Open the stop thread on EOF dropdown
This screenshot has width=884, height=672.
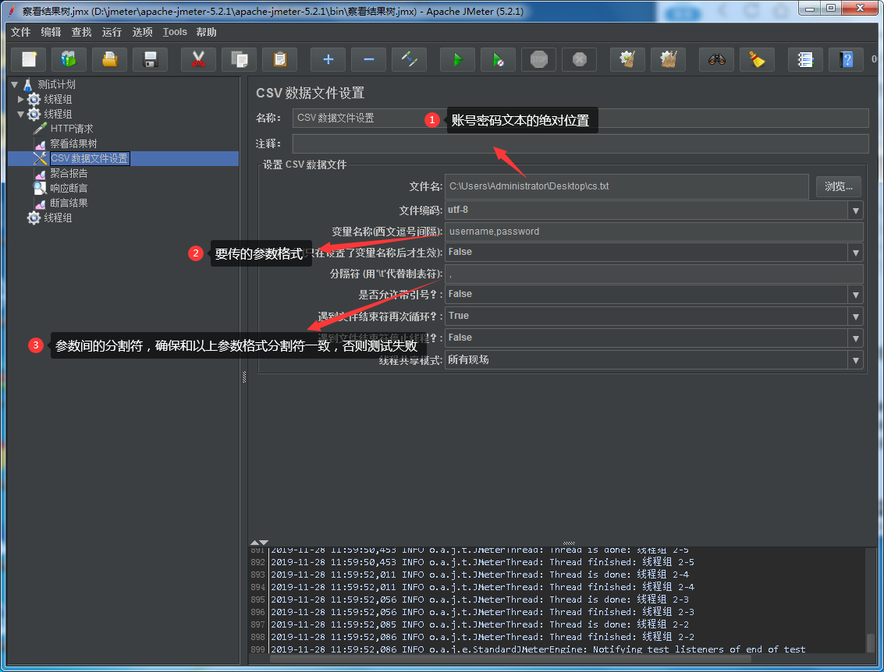(855, 338)
